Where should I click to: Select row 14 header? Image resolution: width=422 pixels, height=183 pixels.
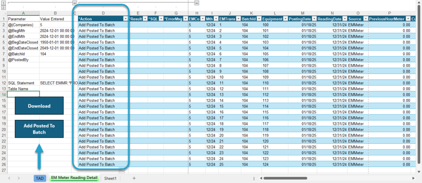point(3,94)
